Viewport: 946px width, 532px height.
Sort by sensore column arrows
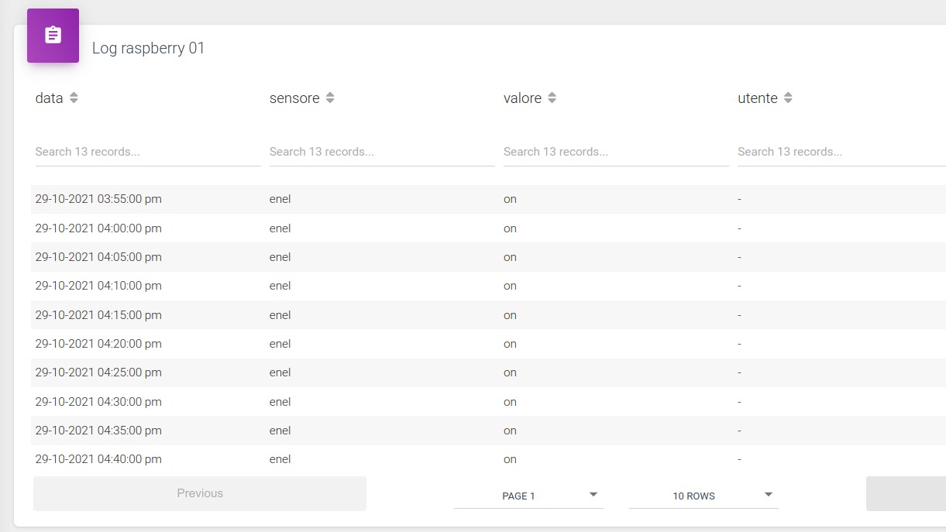(330, 98)
